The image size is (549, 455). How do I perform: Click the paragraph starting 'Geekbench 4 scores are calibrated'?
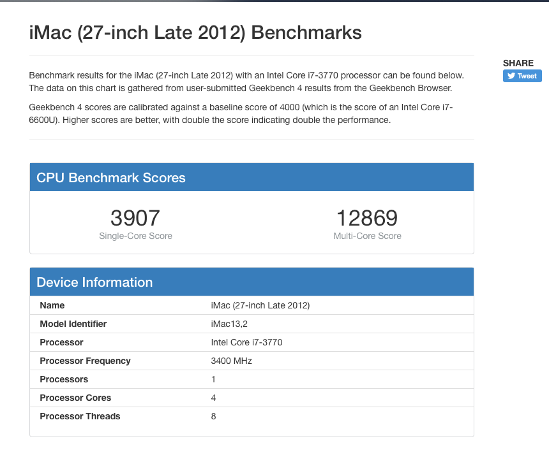coord(241,113)
